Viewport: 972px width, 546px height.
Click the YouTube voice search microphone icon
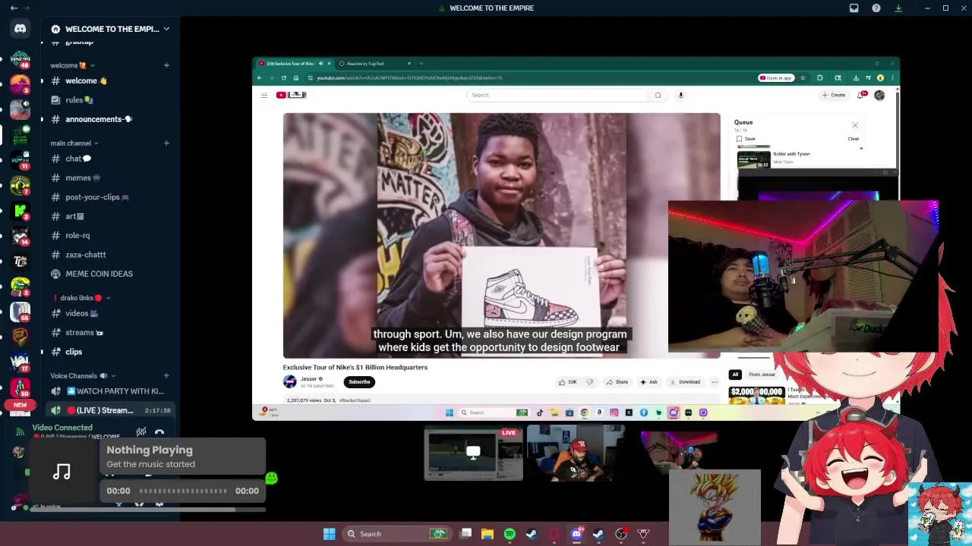point(680,95)
